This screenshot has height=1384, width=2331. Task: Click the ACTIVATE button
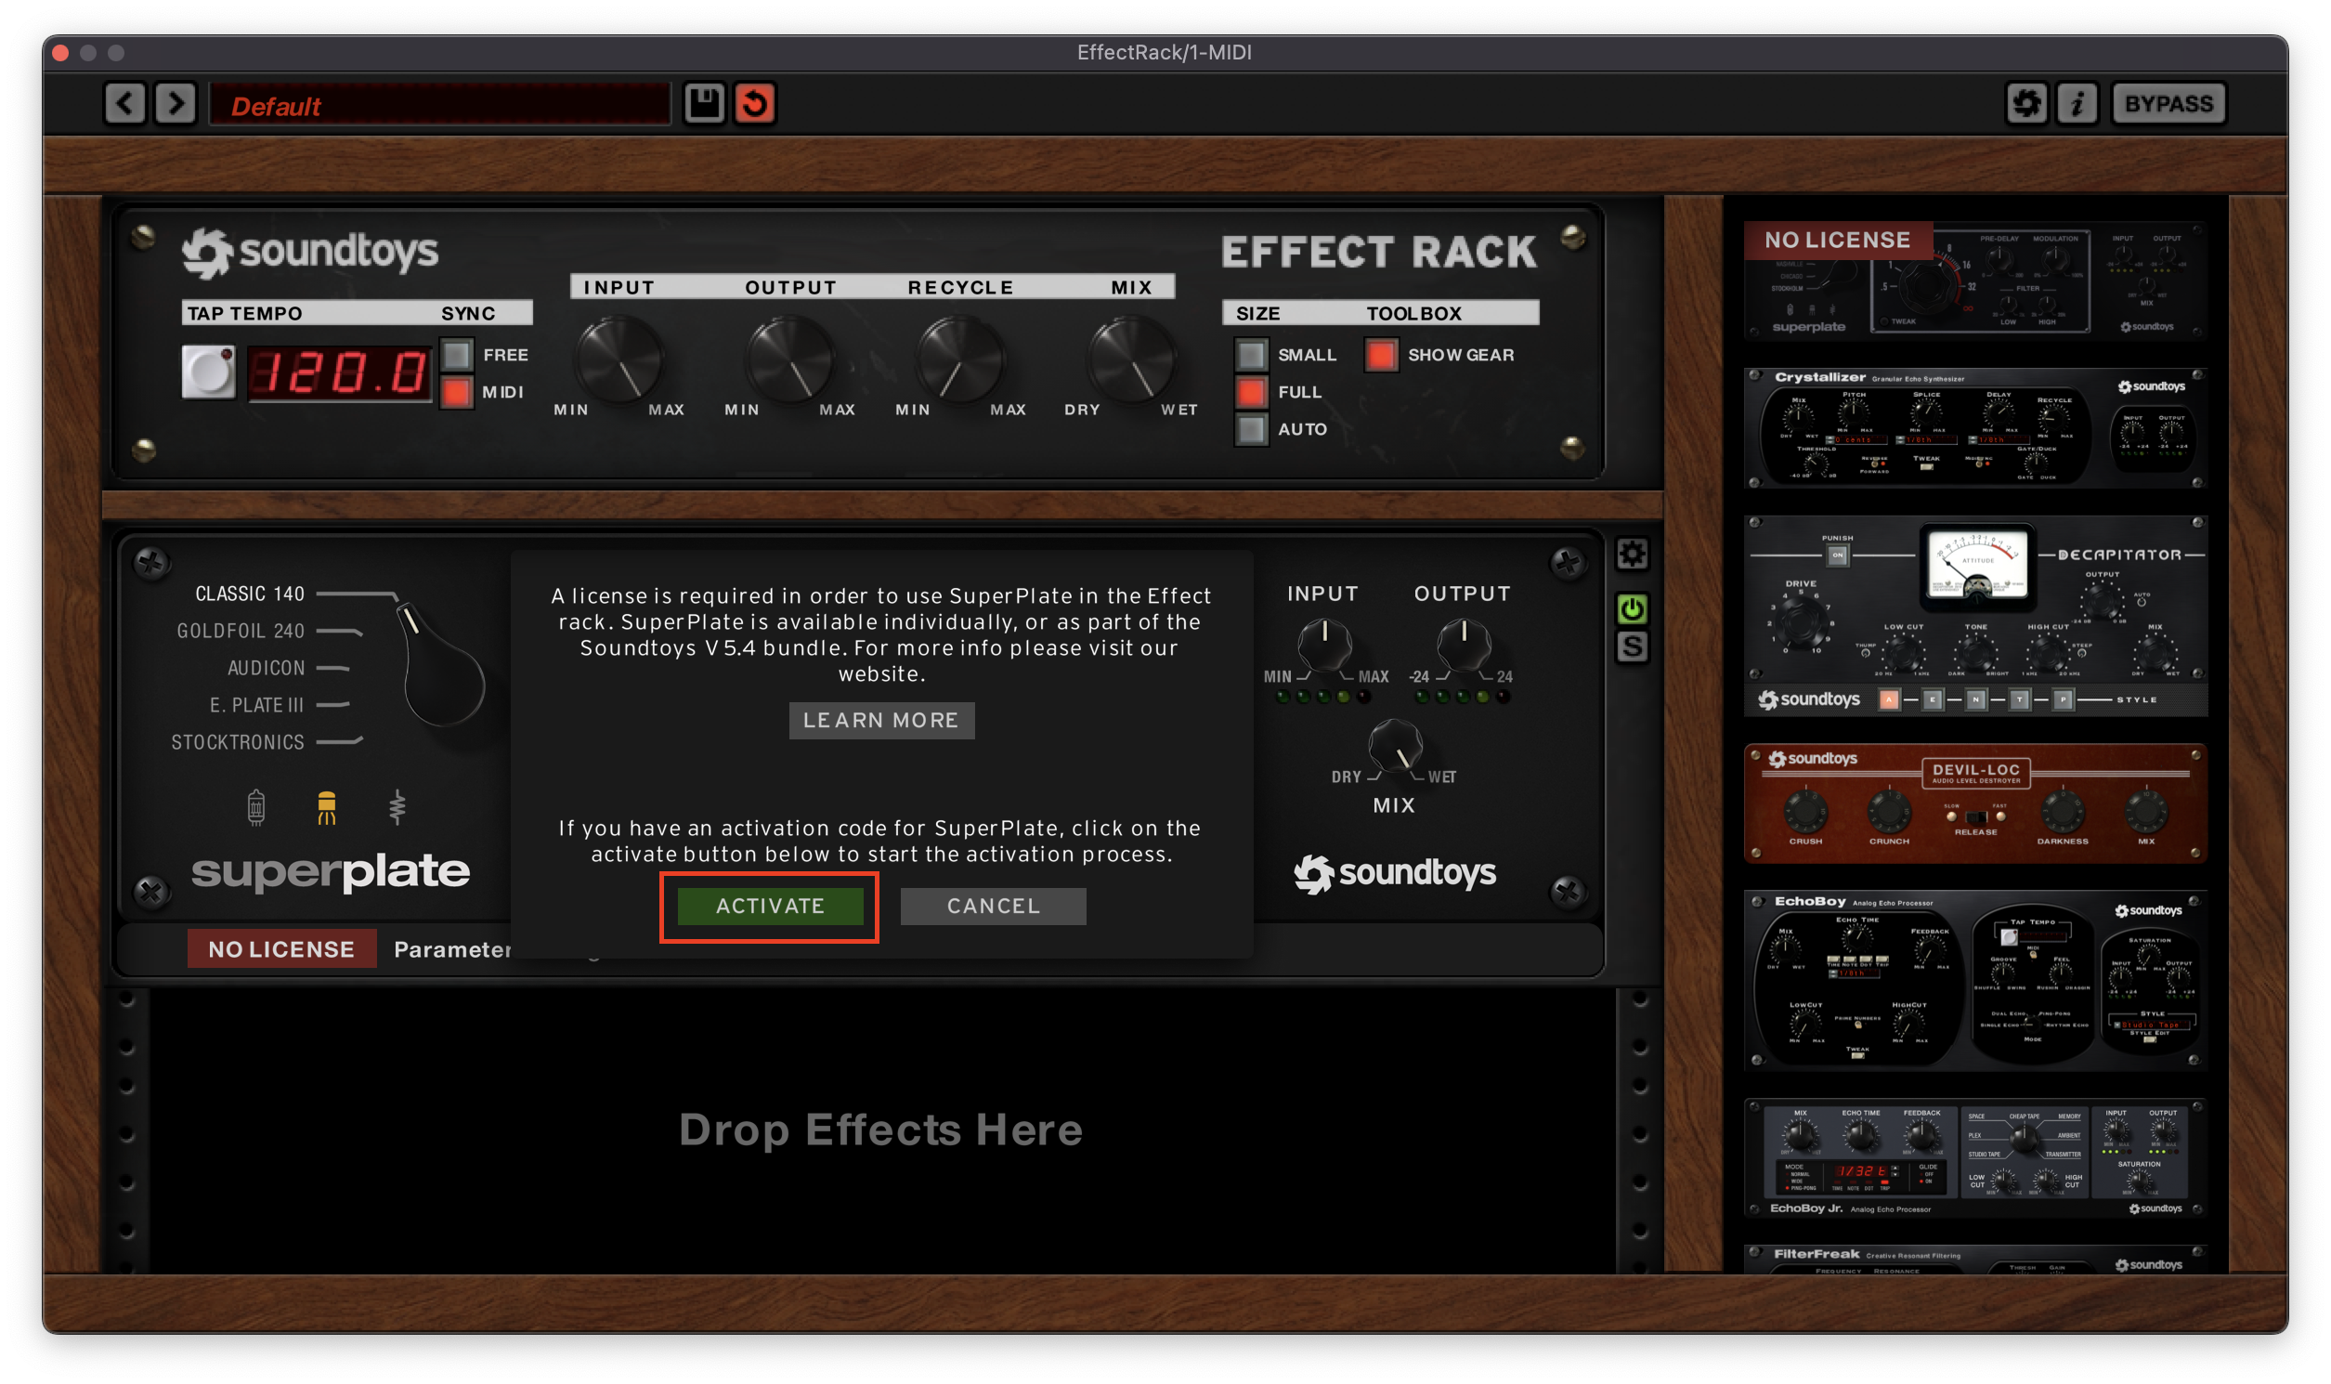[x=770, y=907]
